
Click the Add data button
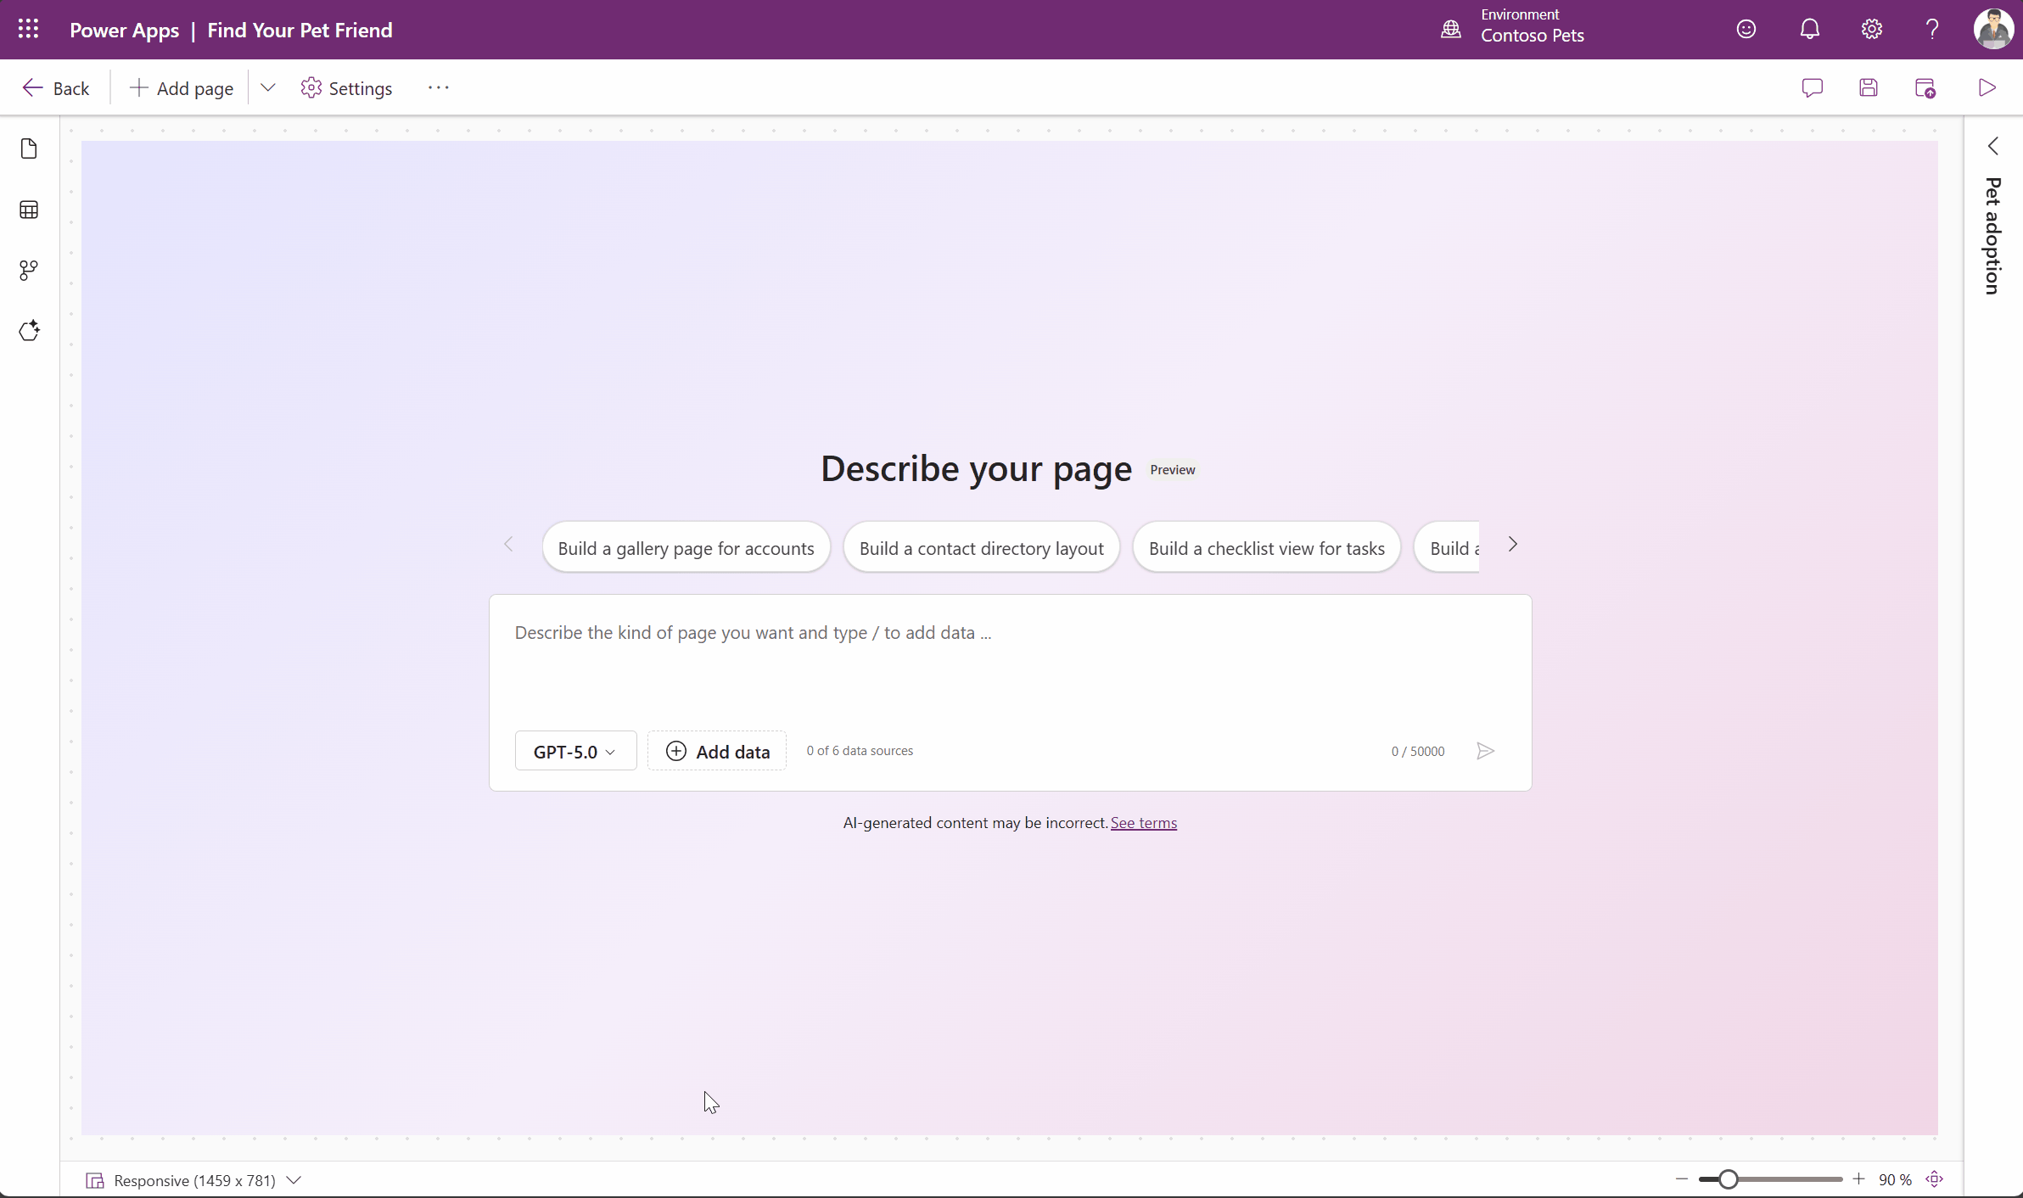[717, 751]
